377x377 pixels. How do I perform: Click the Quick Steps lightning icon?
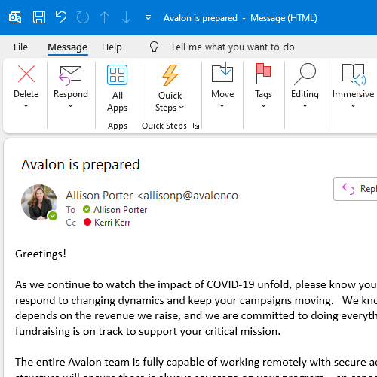coord(170,75)
